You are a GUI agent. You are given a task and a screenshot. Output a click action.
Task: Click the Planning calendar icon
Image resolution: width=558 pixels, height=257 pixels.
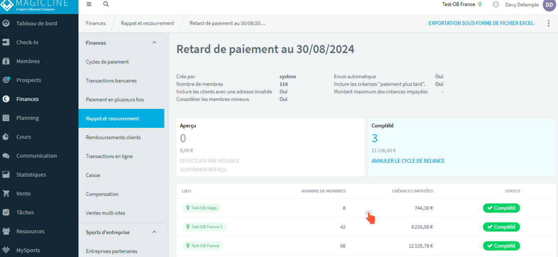tap(6, 118)
